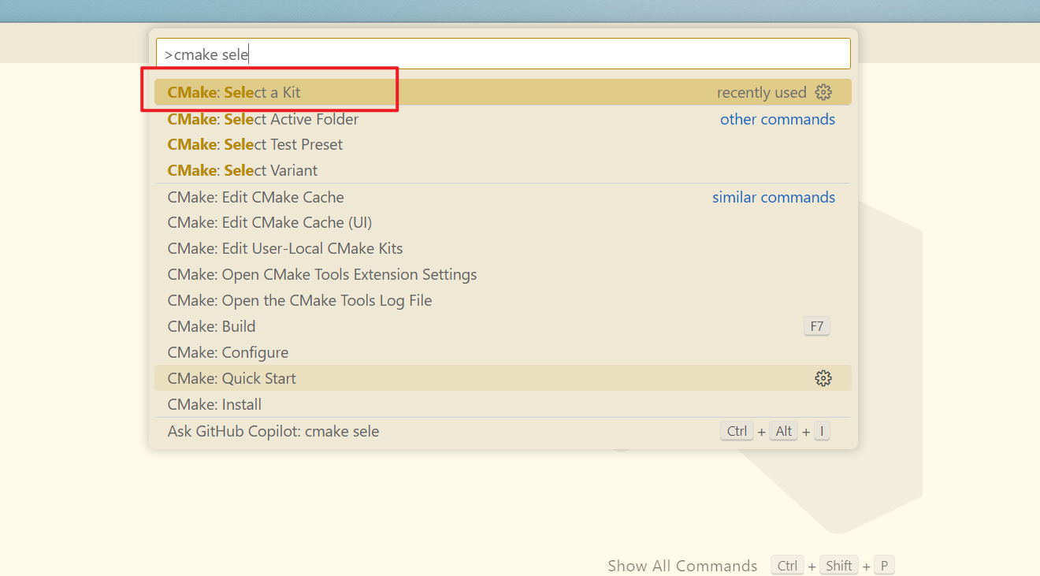1040x576 pixels.
Task: Run CMake: Edit CMake Cache
Action: pos(503,197)
